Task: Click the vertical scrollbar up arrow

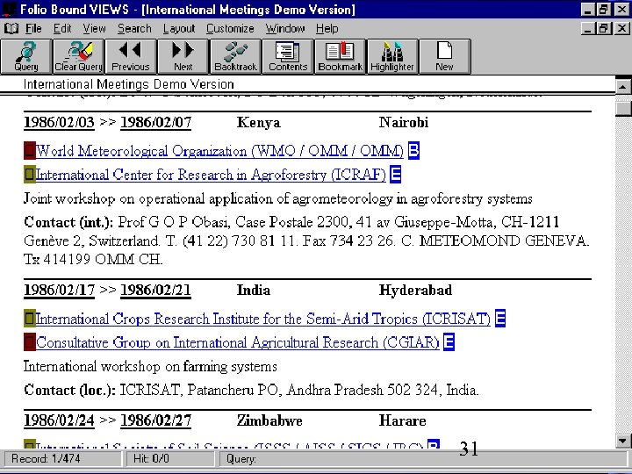Action: tap(623, 86)
